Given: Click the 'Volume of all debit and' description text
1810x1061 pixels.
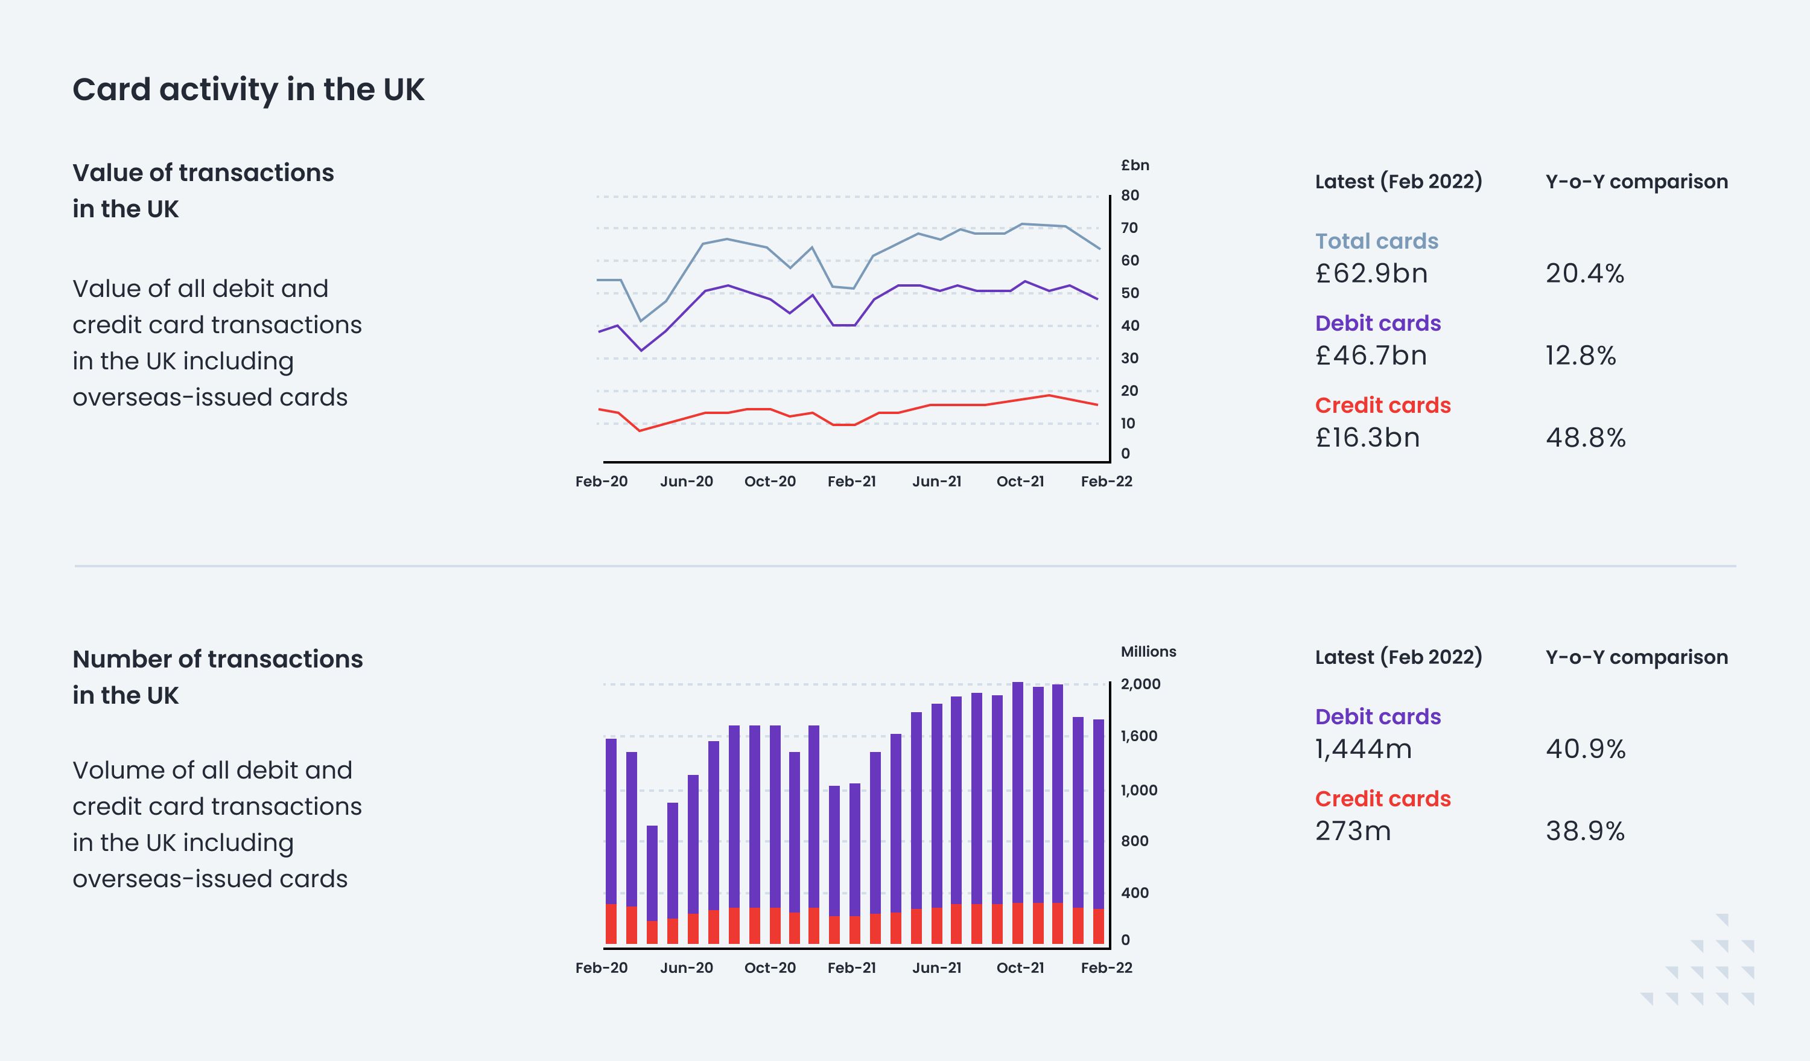Looking at the screenshot, I should 212,770.
